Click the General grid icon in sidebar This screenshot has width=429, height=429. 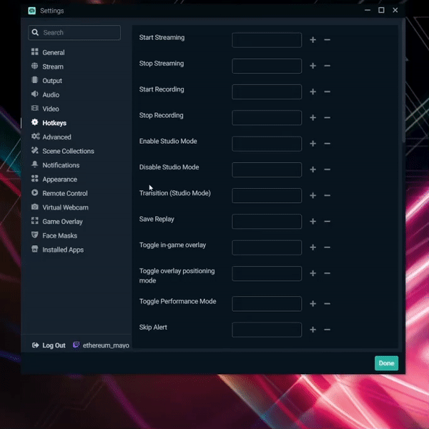click(x=35, y=51)
